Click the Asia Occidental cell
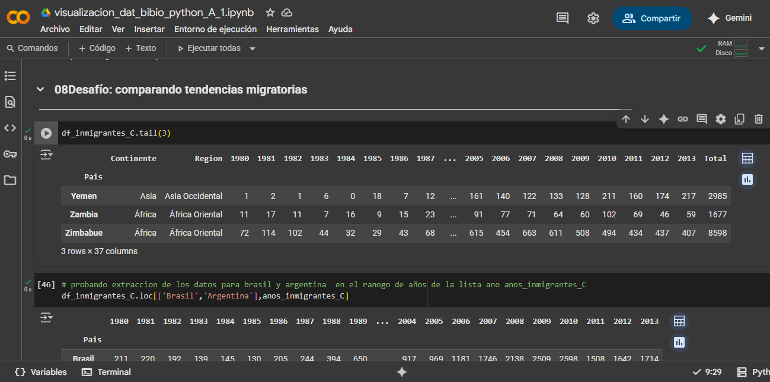The width and height of the screenshot is (770, 382). click(x=194, y=196)
